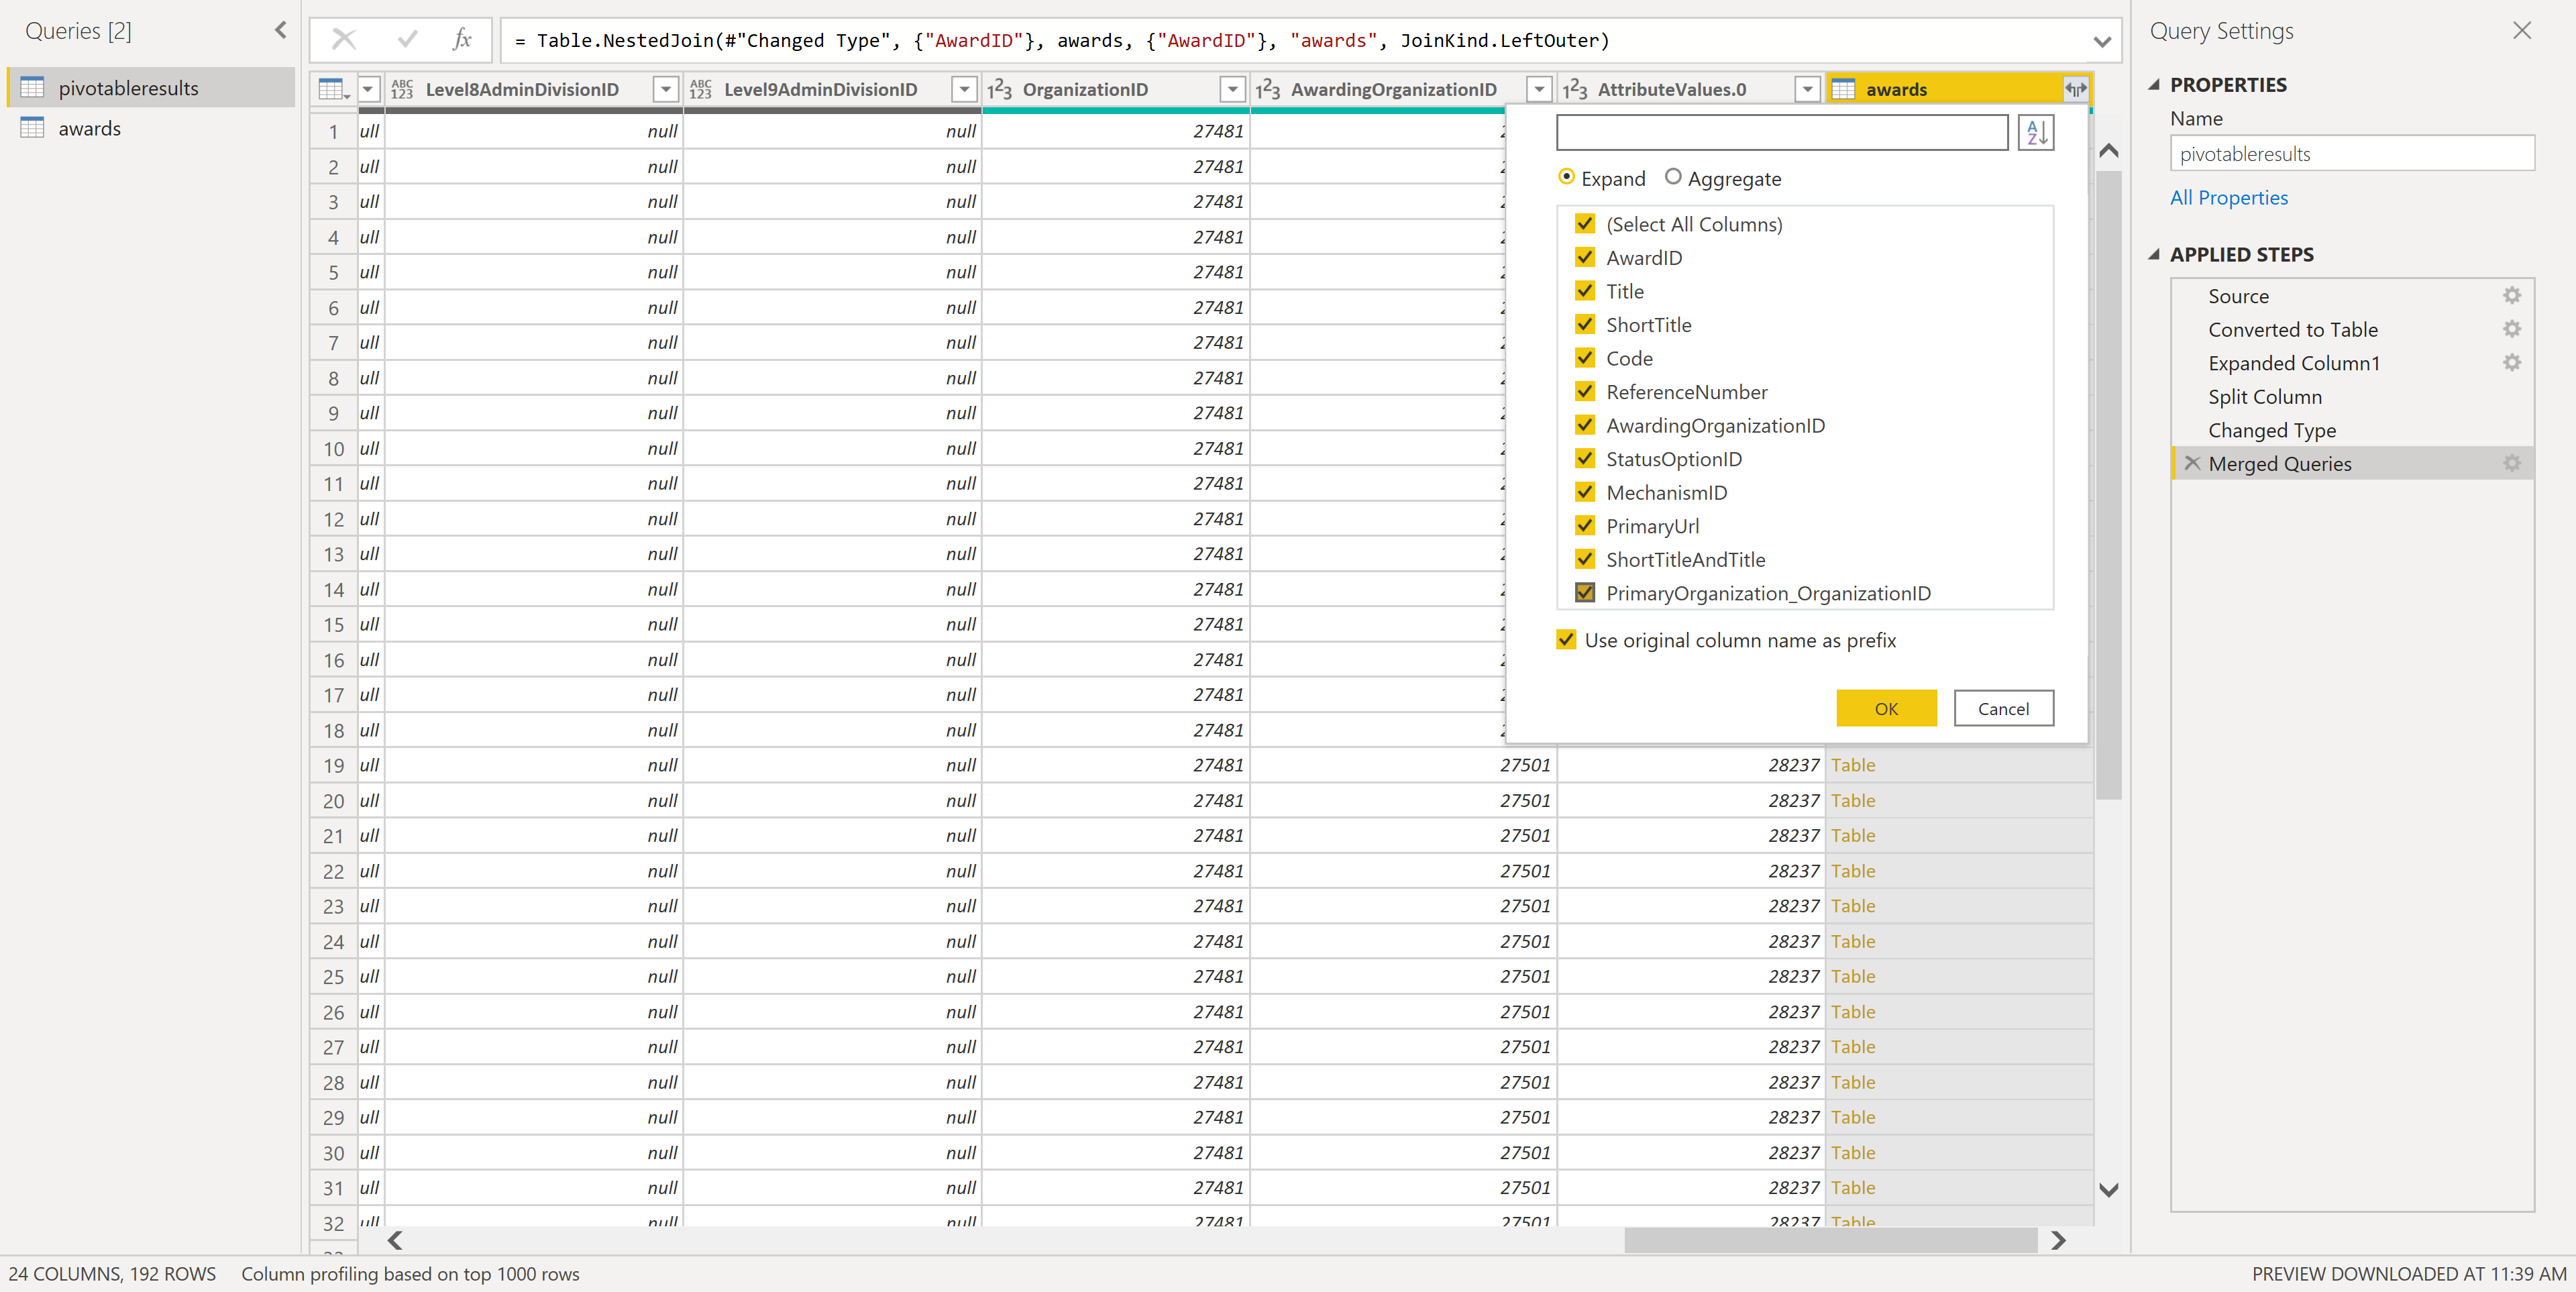
Task: Click the horizontal scrollbar thumb under the grid
Action: tap(1830, 1241)
